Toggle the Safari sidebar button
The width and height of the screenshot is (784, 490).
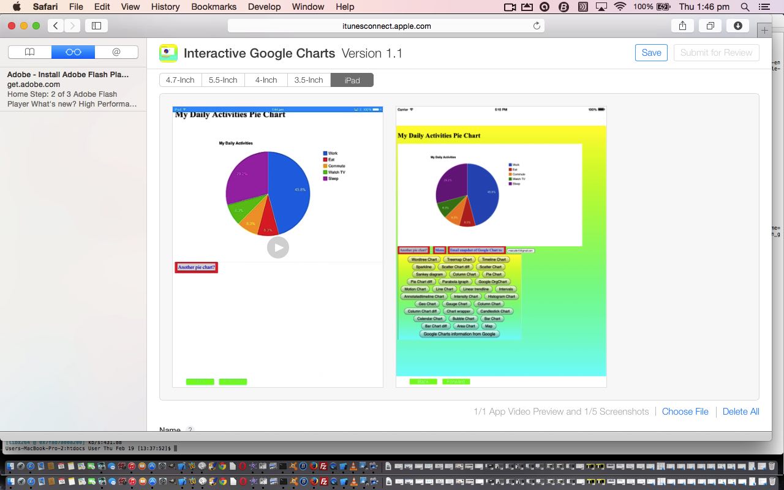coord(96,26)
